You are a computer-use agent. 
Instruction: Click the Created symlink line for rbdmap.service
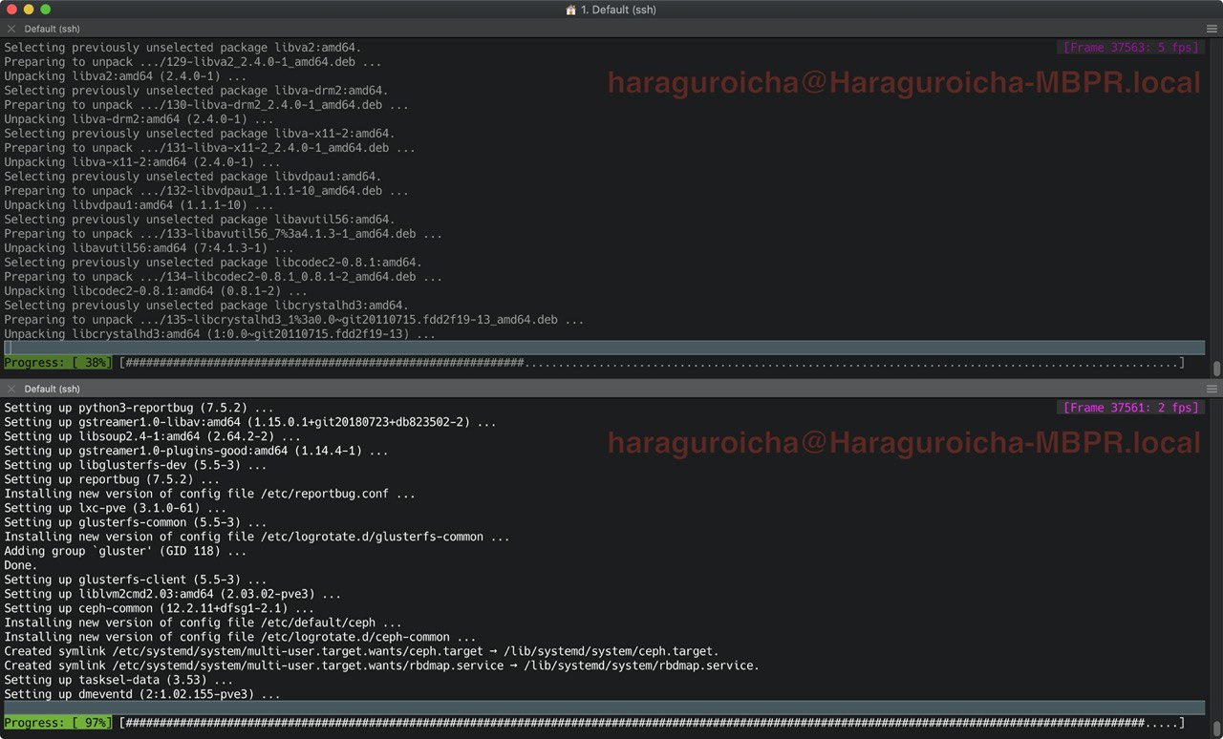click(382, 665)
